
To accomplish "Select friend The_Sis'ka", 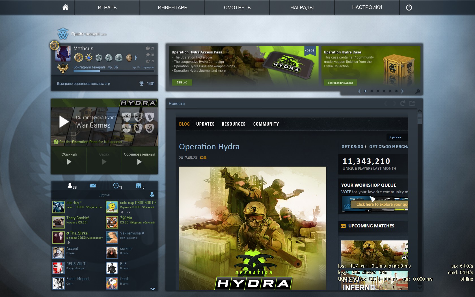I will (77, 237).
